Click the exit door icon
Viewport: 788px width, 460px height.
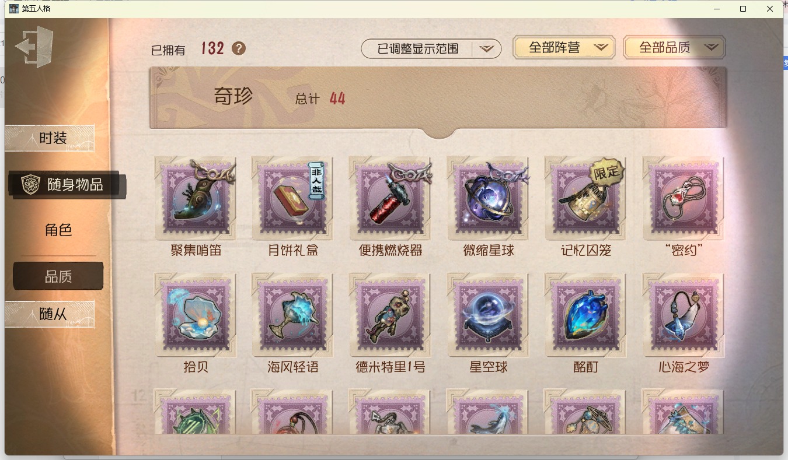click(x=34, y=46)
